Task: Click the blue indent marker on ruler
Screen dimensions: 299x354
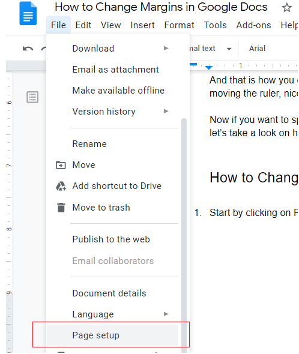Action: click(x=208, y=67)
